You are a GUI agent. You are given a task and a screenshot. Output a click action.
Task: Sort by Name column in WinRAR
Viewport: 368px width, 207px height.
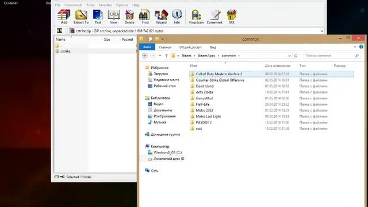pyautogui.click(x=60, y=40)
